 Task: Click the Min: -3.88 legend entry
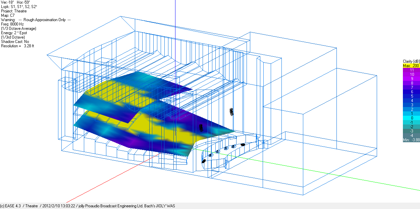click(x=411, y=140)
